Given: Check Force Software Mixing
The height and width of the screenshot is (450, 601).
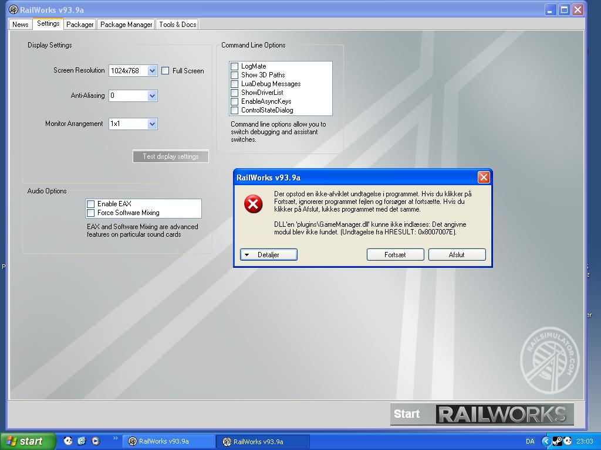Looking at the screenshot, I should 91,213.
